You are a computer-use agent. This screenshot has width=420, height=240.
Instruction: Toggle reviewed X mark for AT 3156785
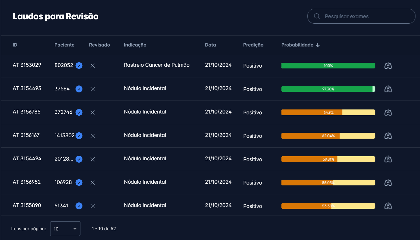pyautogui.click(x=93, y=113)
